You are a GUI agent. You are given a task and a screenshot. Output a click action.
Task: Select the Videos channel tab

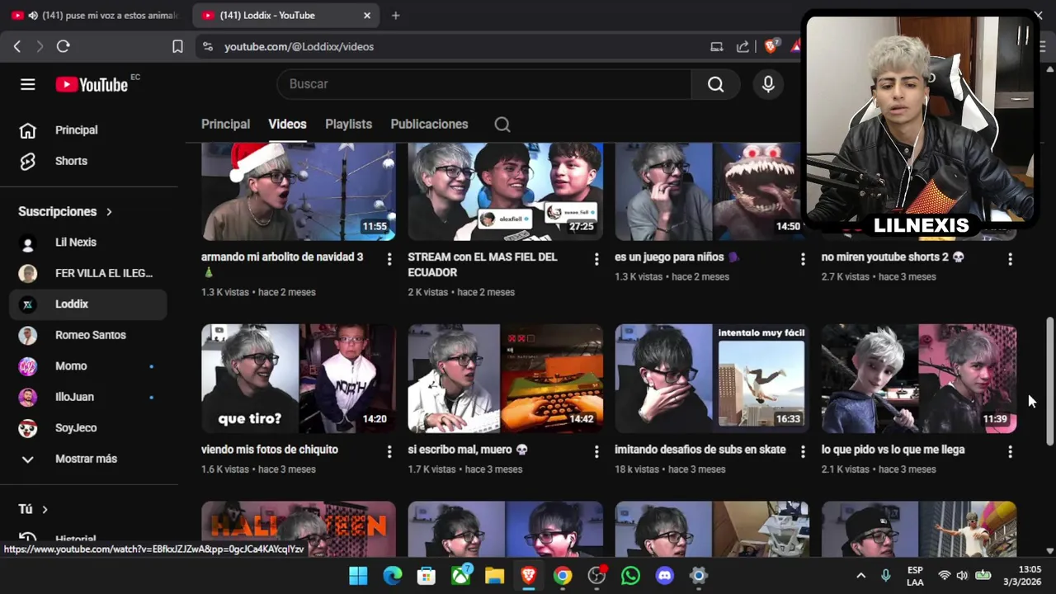pos(287,125)
